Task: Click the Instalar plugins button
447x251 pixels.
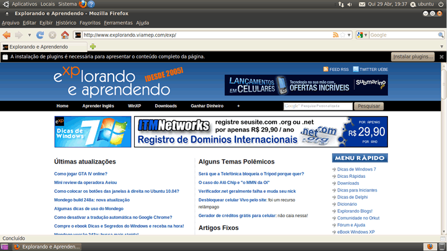Action: click(413, 56)
